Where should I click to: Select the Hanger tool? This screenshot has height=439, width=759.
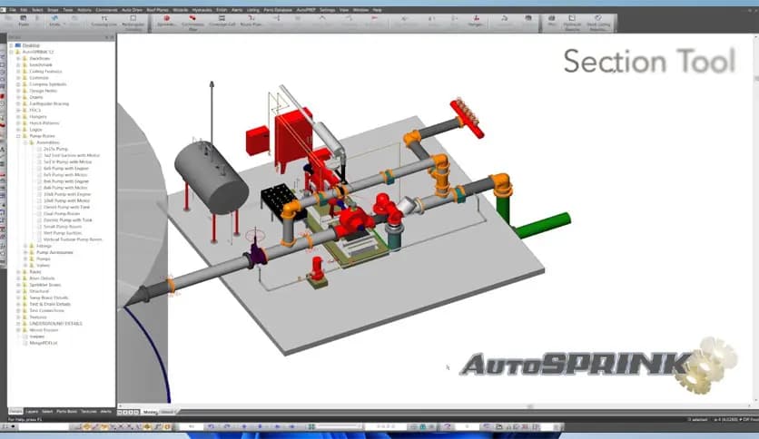click(x=476, y=21)
